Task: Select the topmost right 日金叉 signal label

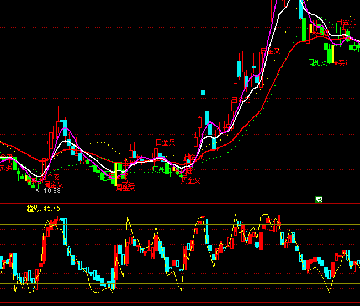Action: pos(346,22)
